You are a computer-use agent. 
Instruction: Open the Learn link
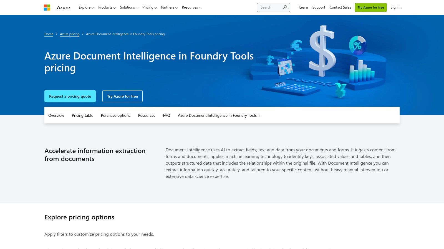pyautogui.click(x=304, y=7)
